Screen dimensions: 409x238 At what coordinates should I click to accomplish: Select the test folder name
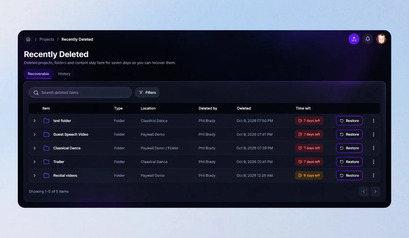[x=62, y=121]
